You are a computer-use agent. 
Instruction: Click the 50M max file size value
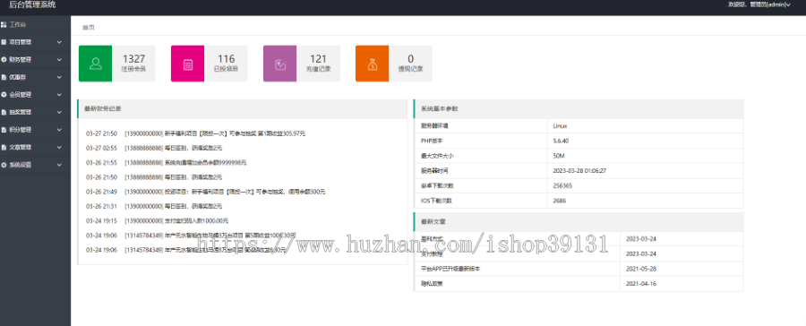[x=559, y=155]
